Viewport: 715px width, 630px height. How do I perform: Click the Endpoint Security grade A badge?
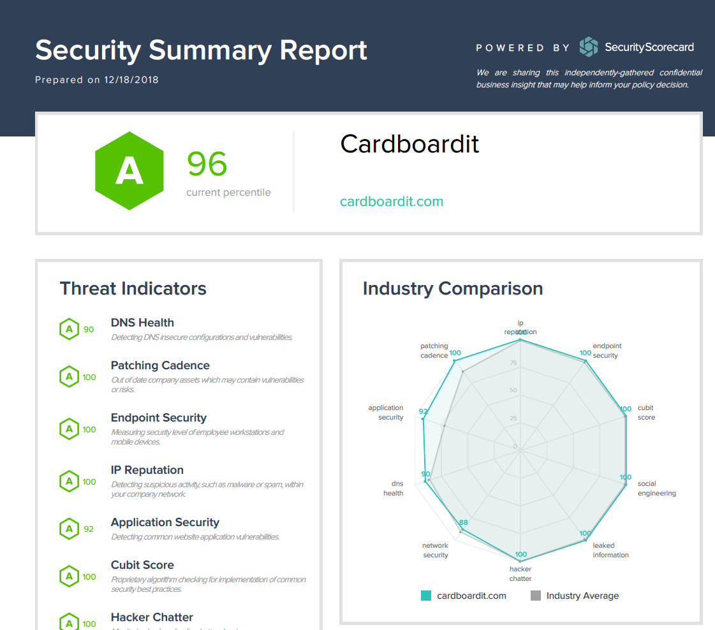tap(70, 429)
